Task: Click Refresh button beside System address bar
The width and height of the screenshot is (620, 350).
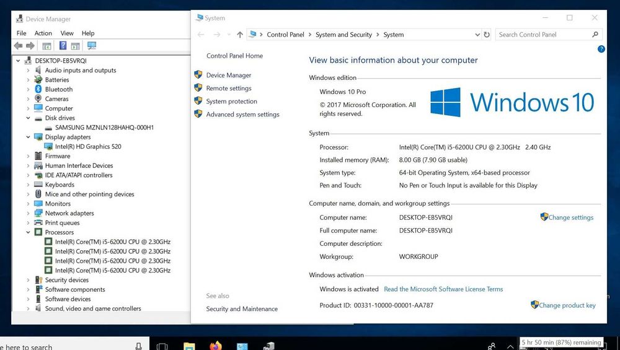Action: click(487, 35)
